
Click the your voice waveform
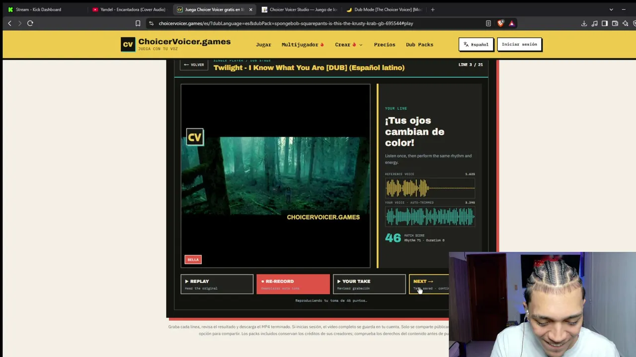coord(430,217)
